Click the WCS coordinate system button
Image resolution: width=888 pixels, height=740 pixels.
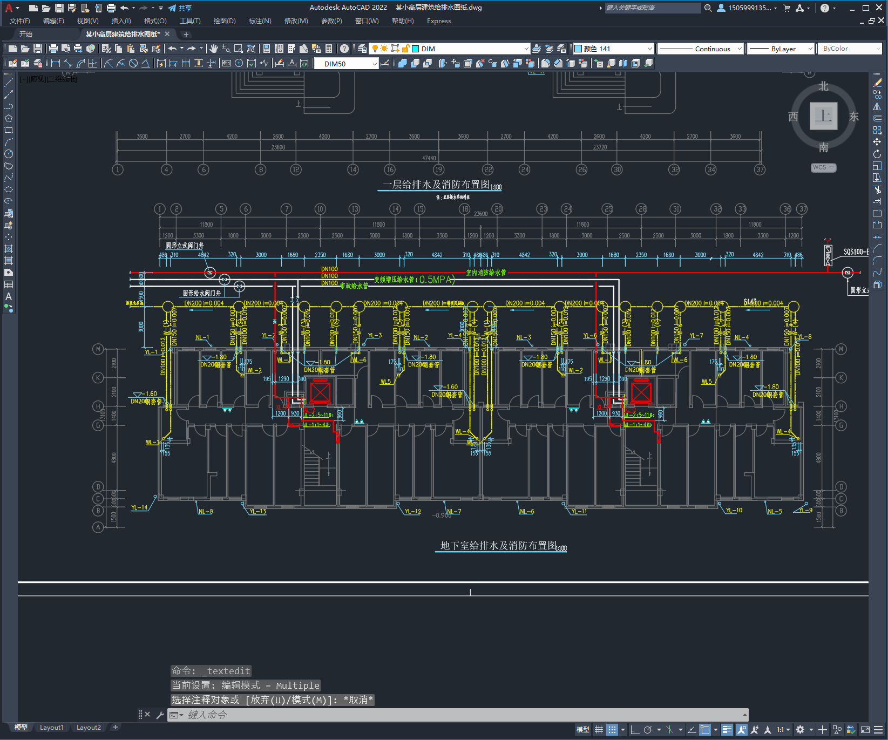823,167
